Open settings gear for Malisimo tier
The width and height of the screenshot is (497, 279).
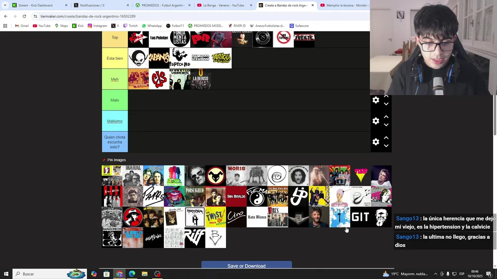pyautogui.click(x=375, y=121)
